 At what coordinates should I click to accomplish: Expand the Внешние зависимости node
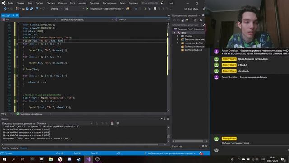[x=177, y=39]
